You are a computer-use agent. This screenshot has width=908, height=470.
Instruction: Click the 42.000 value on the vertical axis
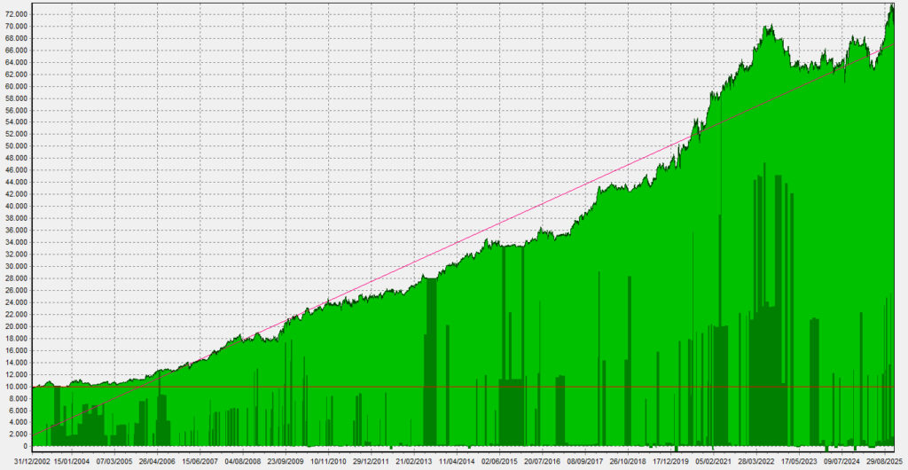click(x=19, y=194)
